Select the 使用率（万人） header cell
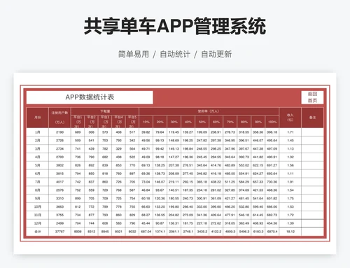This screenshot has width=350, height=268. tap(209, 111)
